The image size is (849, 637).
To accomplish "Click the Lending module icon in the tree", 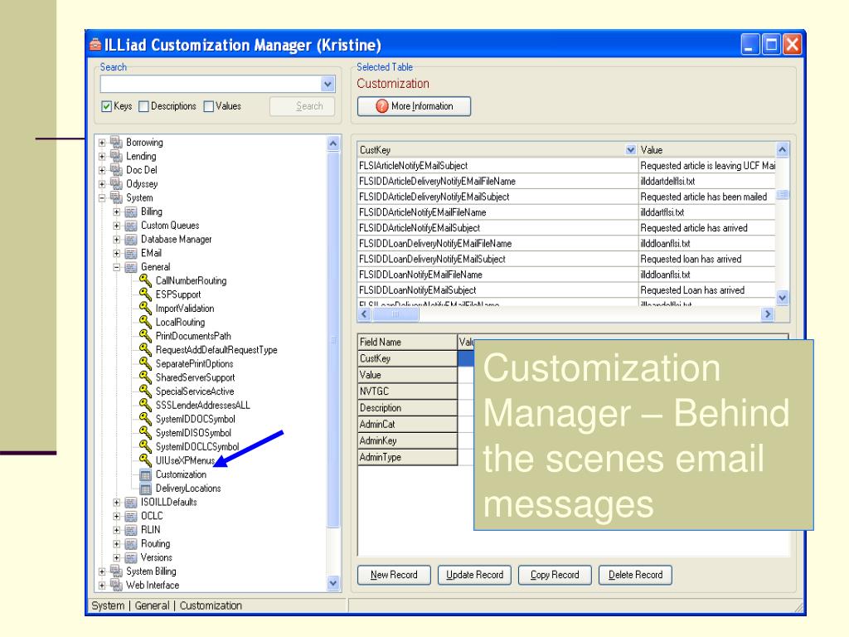I will (x=116, y=156).
